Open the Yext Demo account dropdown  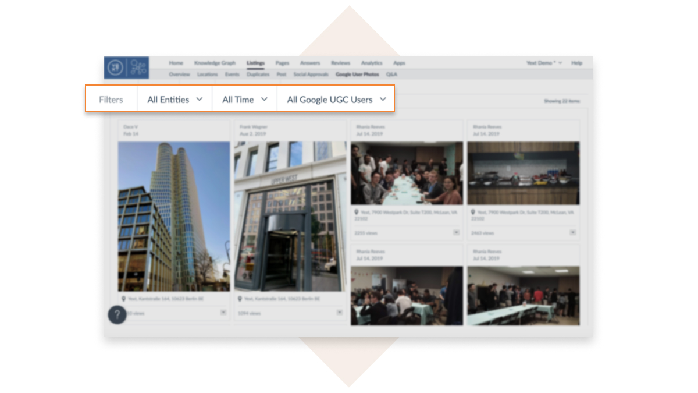tap(544, 63)
